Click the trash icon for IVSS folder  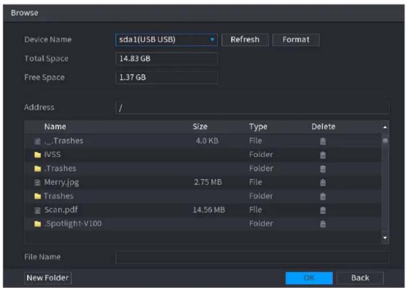point(323,155)
